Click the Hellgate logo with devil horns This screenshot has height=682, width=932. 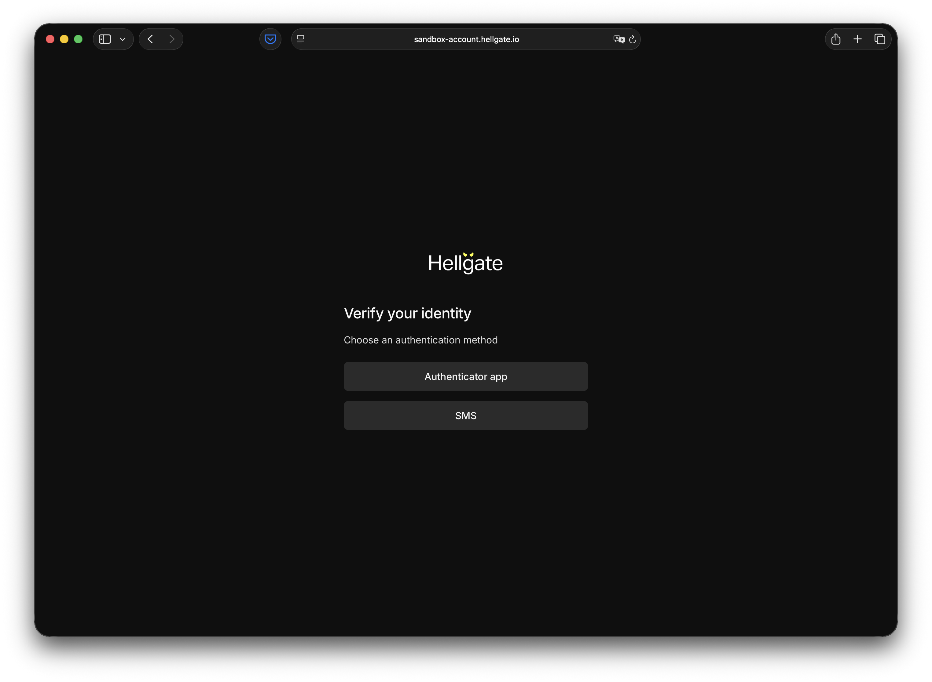pos(466,263)
